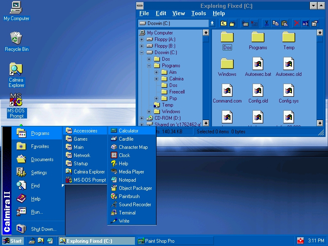
Task: Click the Paste clipboard icon in toolbar
Action: (285, 23)
